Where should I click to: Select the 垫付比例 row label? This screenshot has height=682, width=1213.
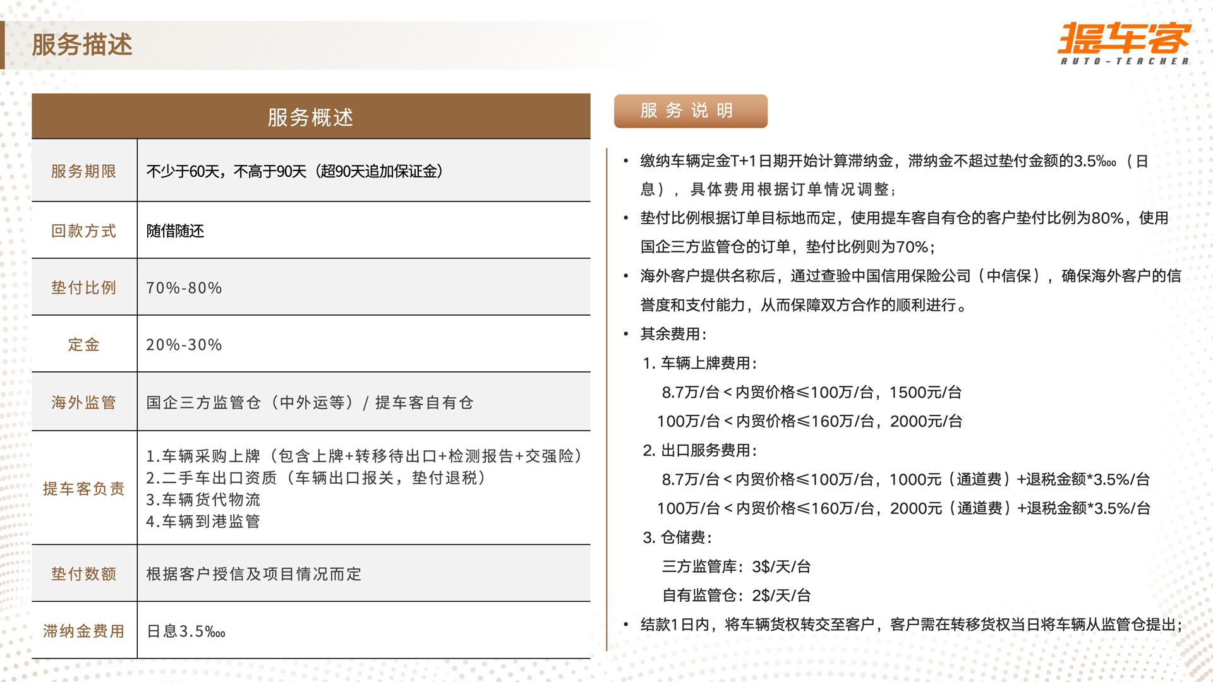84,287
